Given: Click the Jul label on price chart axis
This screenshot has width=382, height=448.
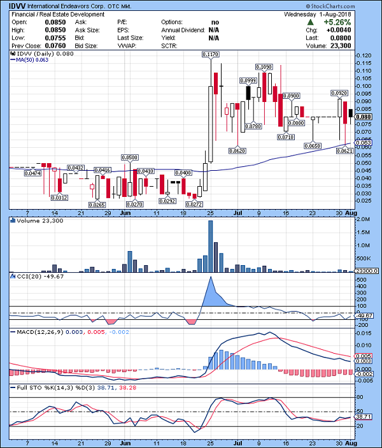Looking at the screenshot, I should pyautogui.click(x=237, y=213).
